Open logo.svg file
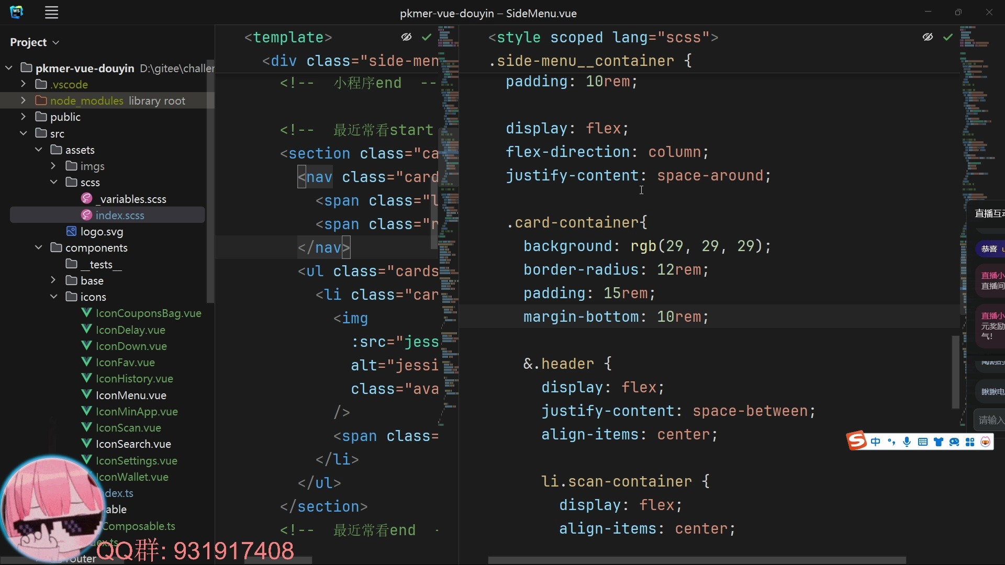 [102, 231]
